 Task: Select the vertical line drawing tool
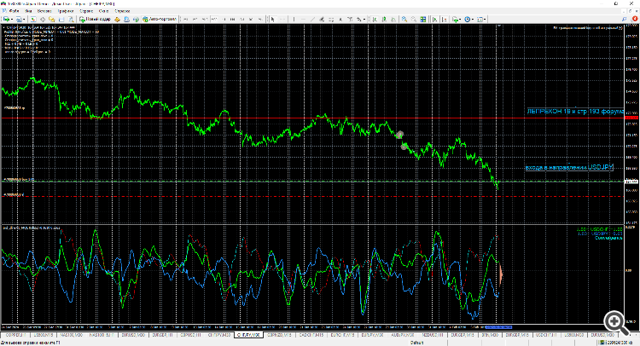tap(294, 19)
